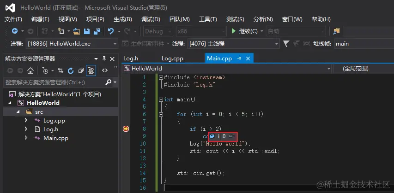Click the Navigate Backward arrow in main toolbar
Screen dimensions: 394x193
[x=15, y=31]
